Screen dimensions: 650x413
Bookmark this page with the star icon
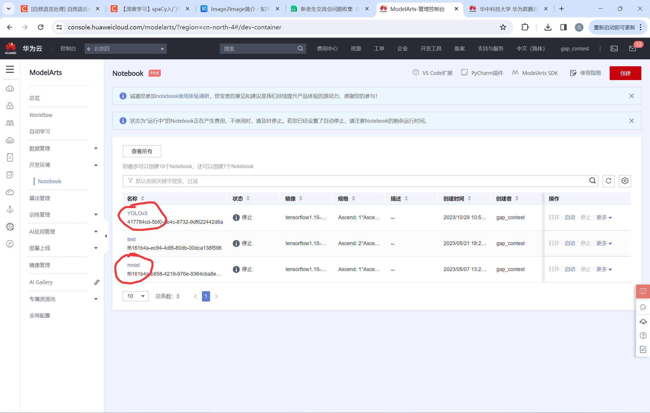click(503, 27)
